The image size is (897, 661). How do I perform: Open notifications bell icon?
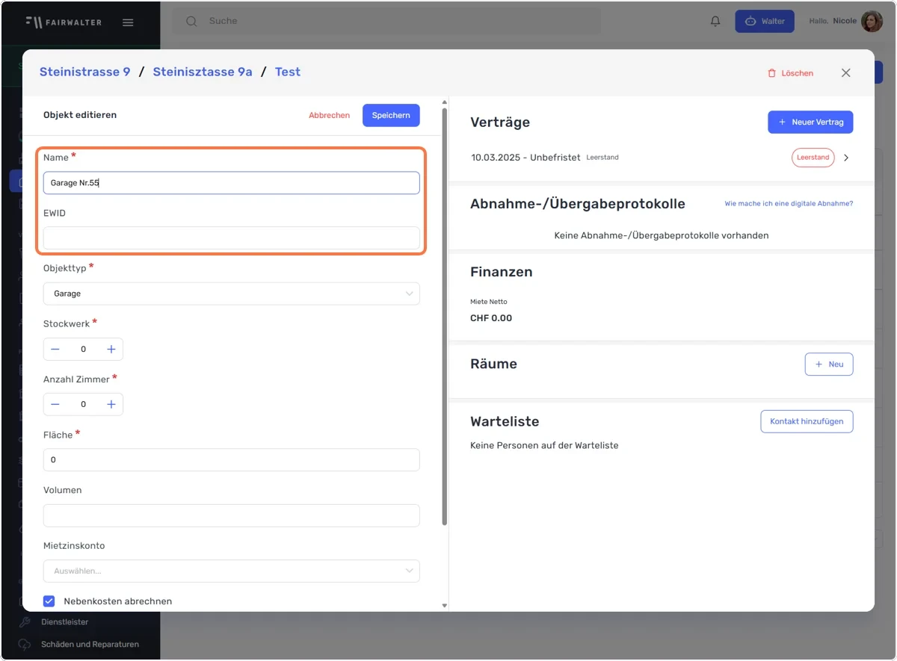pos(715,21)
